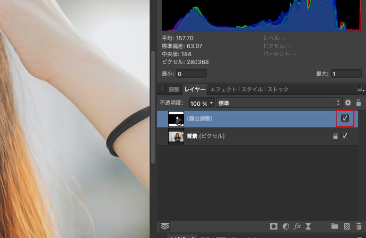Uncheck visibility of the 背景 layer

[345, 136]
